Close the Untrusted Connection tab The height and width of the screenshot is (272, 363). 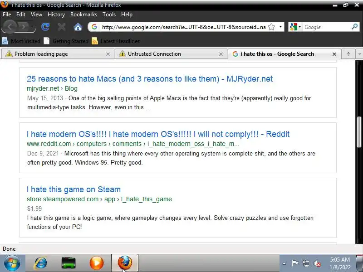221,54
